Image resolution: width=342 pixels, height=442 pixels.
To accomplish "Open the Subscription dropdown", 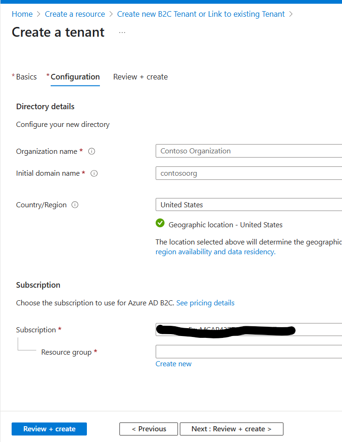I will point(249,330).
